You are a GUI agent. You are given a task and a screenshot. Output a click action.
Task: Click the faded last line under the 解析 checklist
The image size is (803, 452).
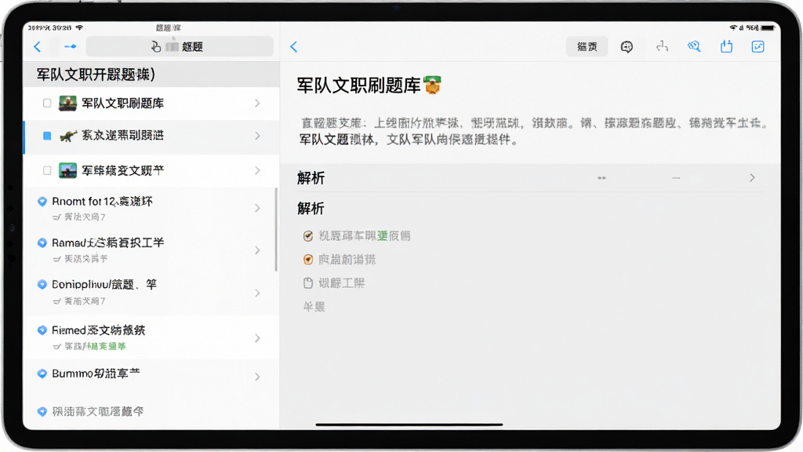coord(314,307)
